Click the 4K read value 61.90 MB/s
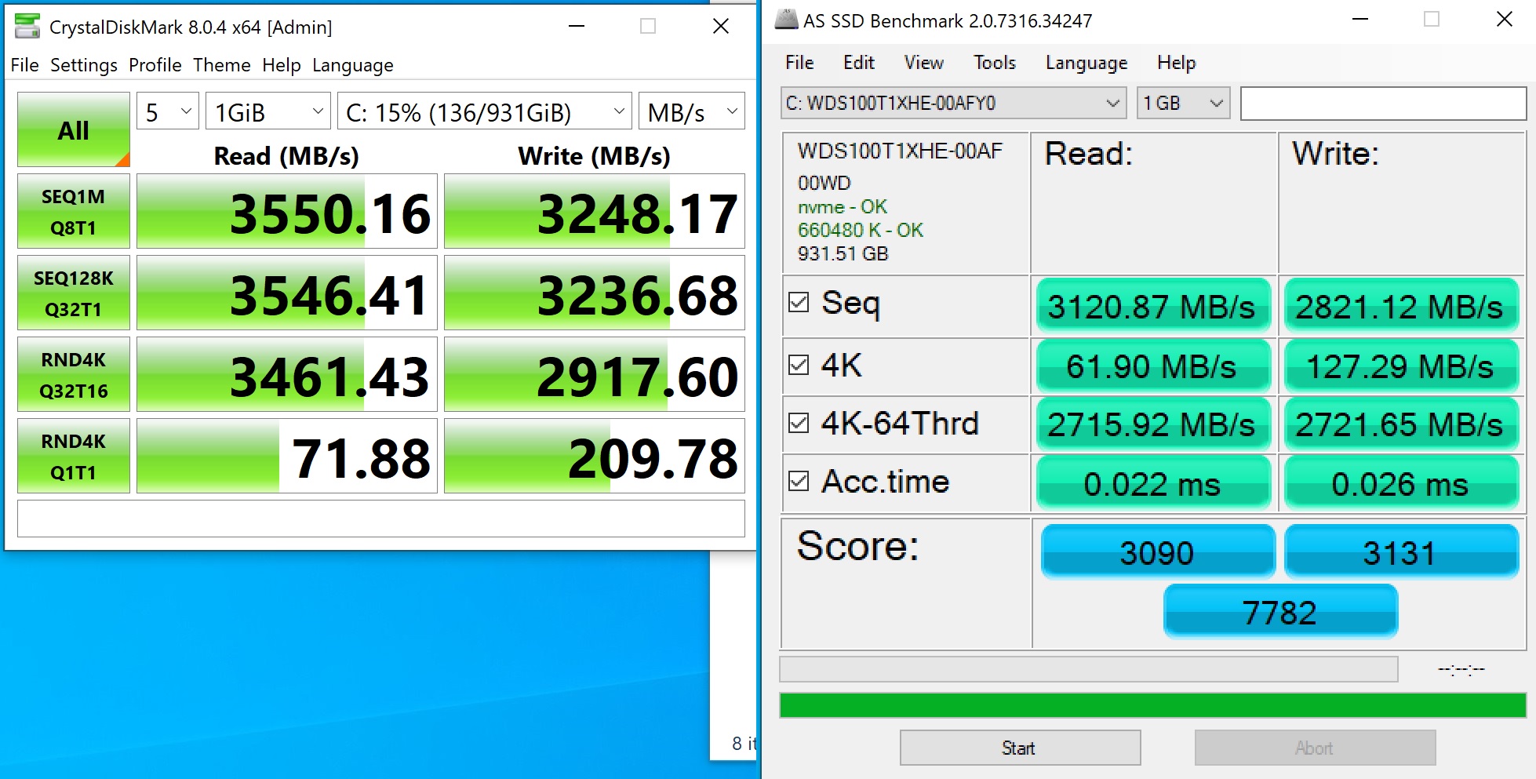This screenshot has width=1536, height=779. [x=1152, y=366]
